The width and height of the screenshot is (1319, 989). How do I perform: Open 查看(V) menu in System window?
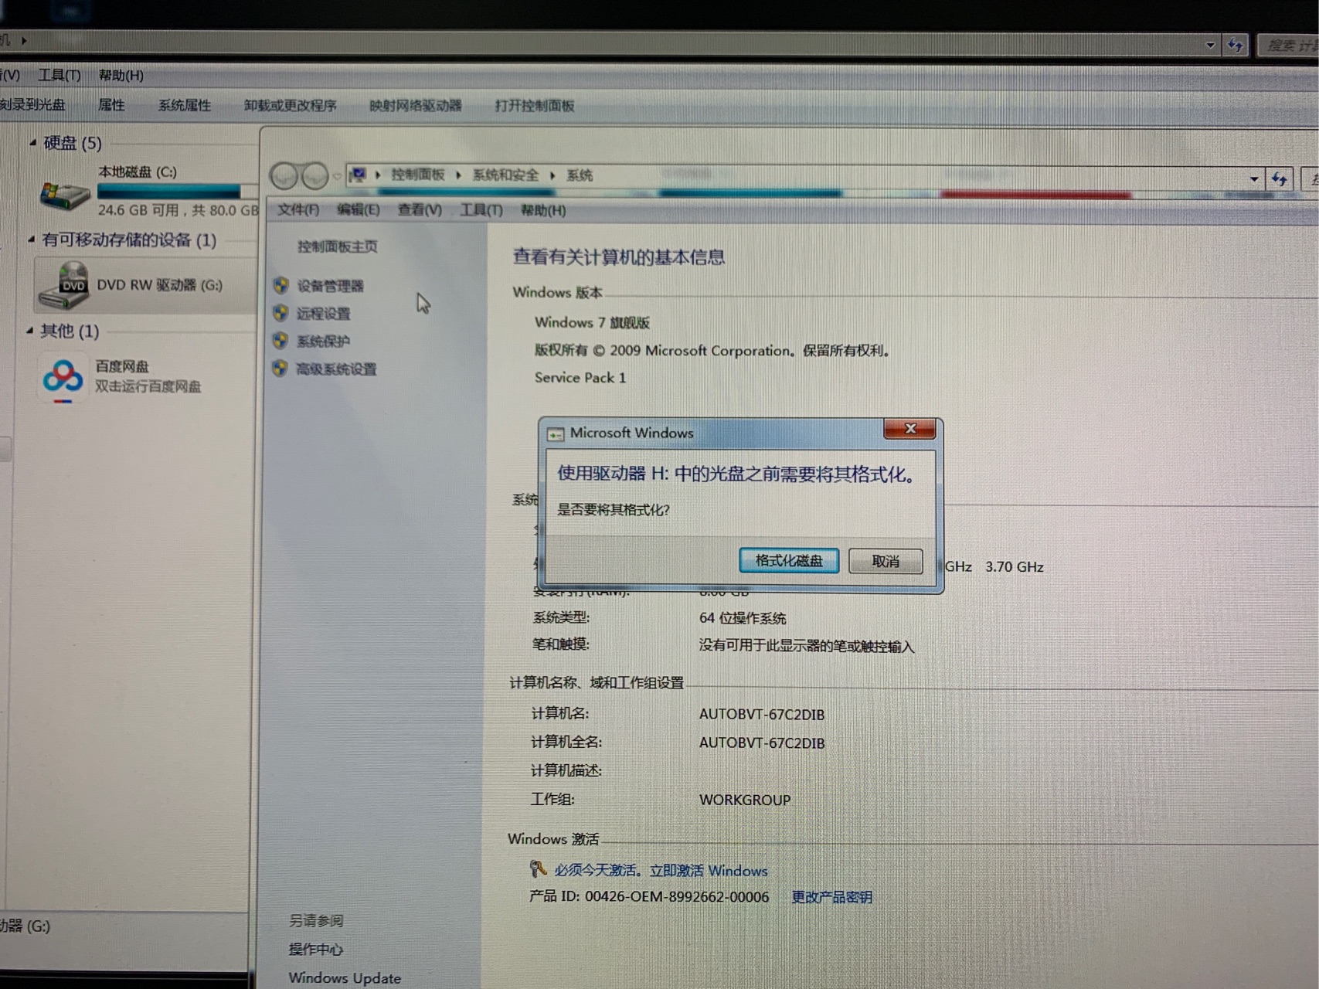pyautogui.click(x=420, y=209)
